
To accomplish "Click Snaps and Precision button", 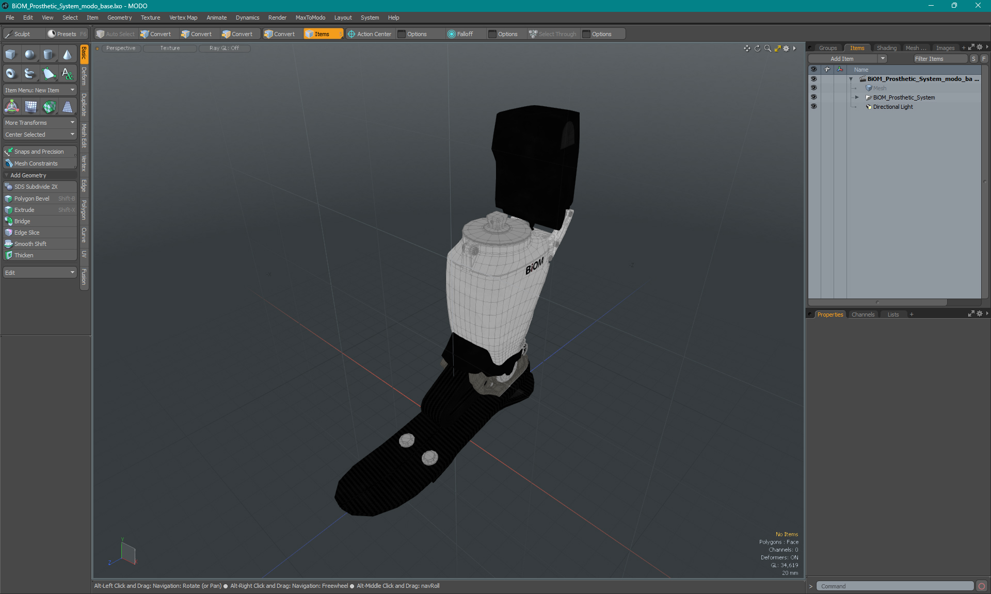I will 40,152.
